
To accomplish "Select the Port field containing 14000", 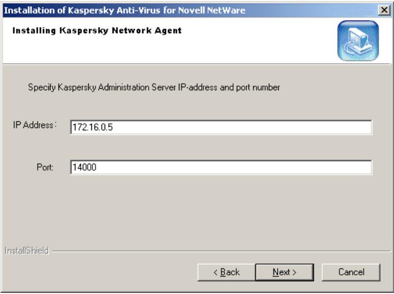I will [x=221, y=167].
